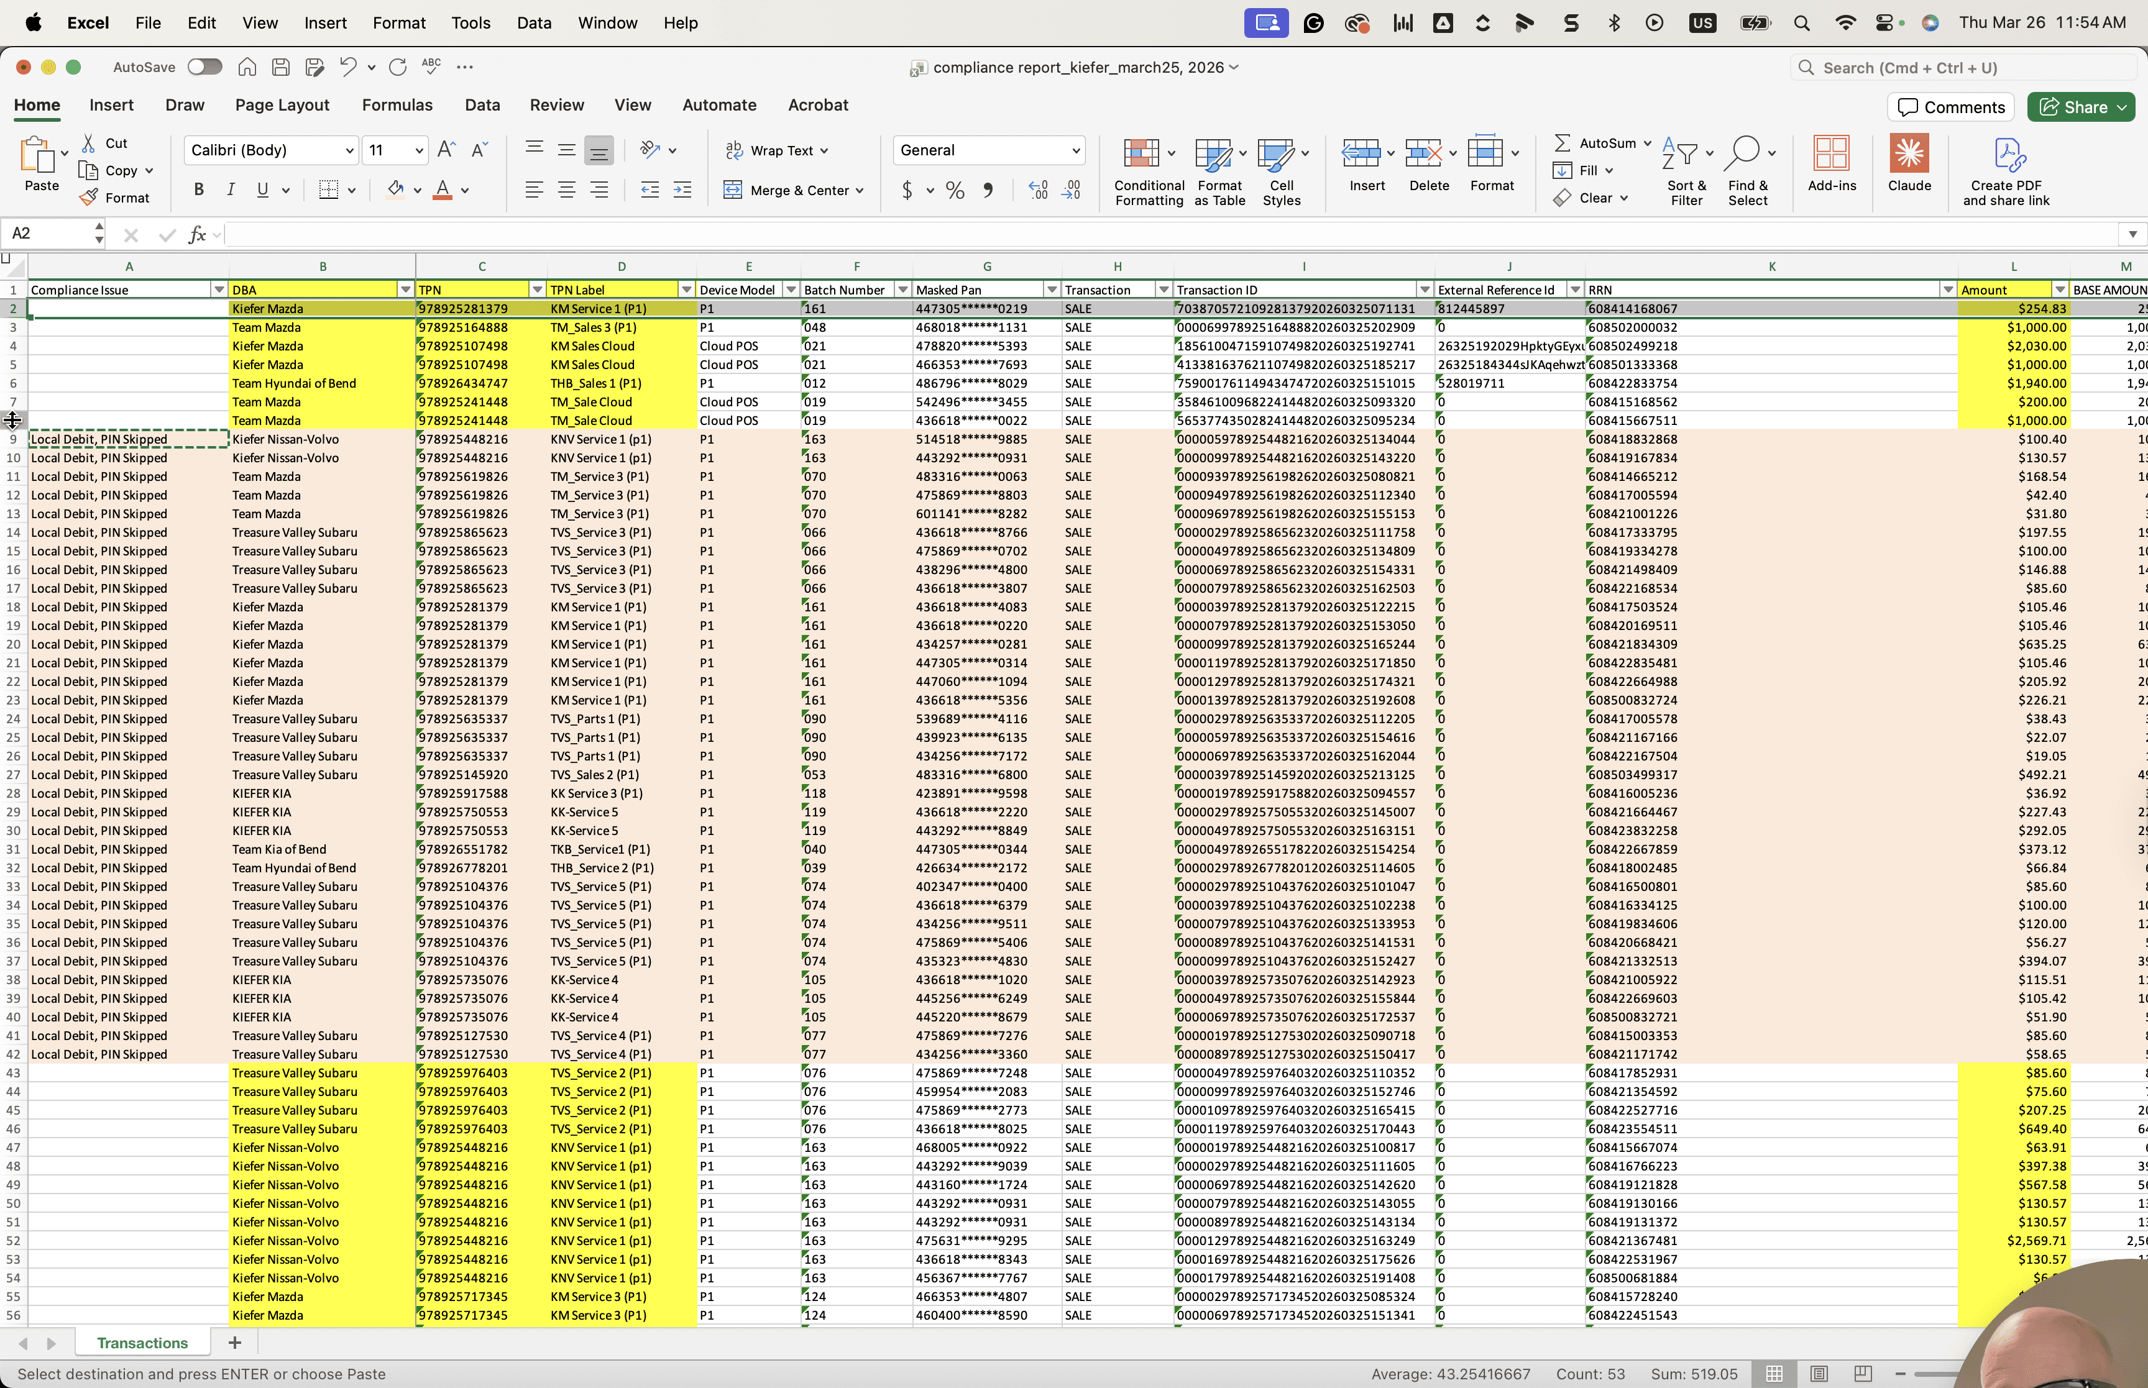The image size is (2148, 1388).
Task: Click the Share button
Action: click(x=2080, y=107)
